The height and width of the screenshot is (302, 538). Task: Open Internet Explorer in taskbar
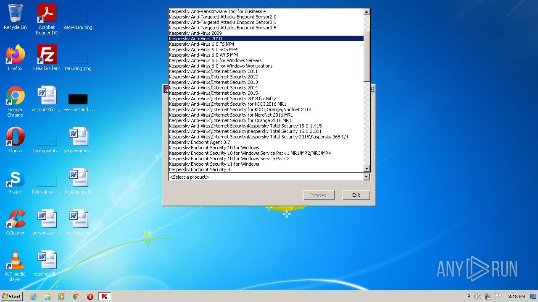[x=33, y=297]
